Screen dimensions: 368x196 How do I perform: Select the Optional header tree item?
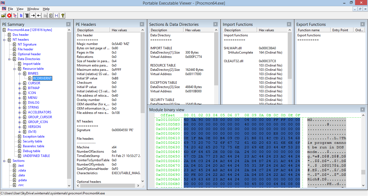click(29, 54)
